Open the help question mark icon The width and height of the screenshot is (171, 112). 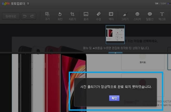(28, 4)
